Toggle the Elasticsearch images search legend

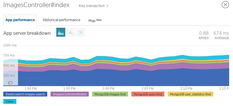(25, 94)
